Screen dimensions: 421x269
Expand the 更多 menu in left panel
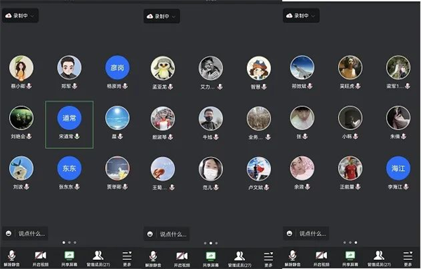pos(127,258)
